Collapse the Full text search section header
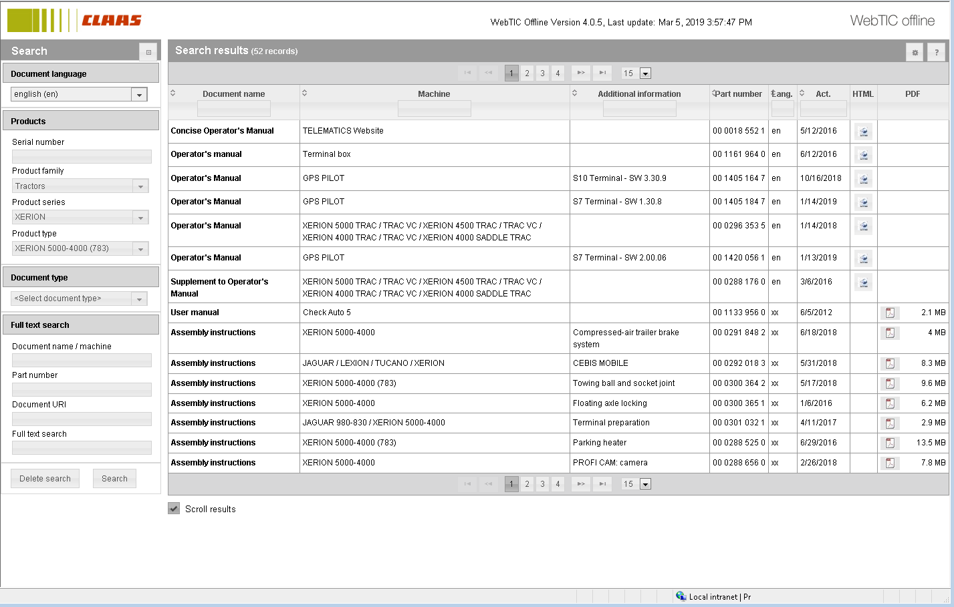This screenshot has height=607, width=954. tap(81, 325)
